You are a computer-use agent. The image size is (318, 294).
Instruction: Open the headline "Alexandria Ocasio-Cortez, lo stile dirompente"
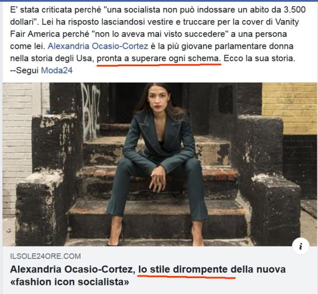148,275
